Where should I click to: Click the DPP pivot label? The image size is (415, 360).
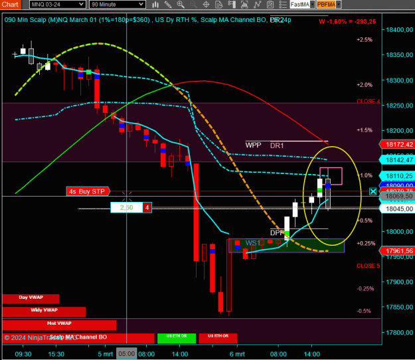pyautogui.click(x=277, y=232)
